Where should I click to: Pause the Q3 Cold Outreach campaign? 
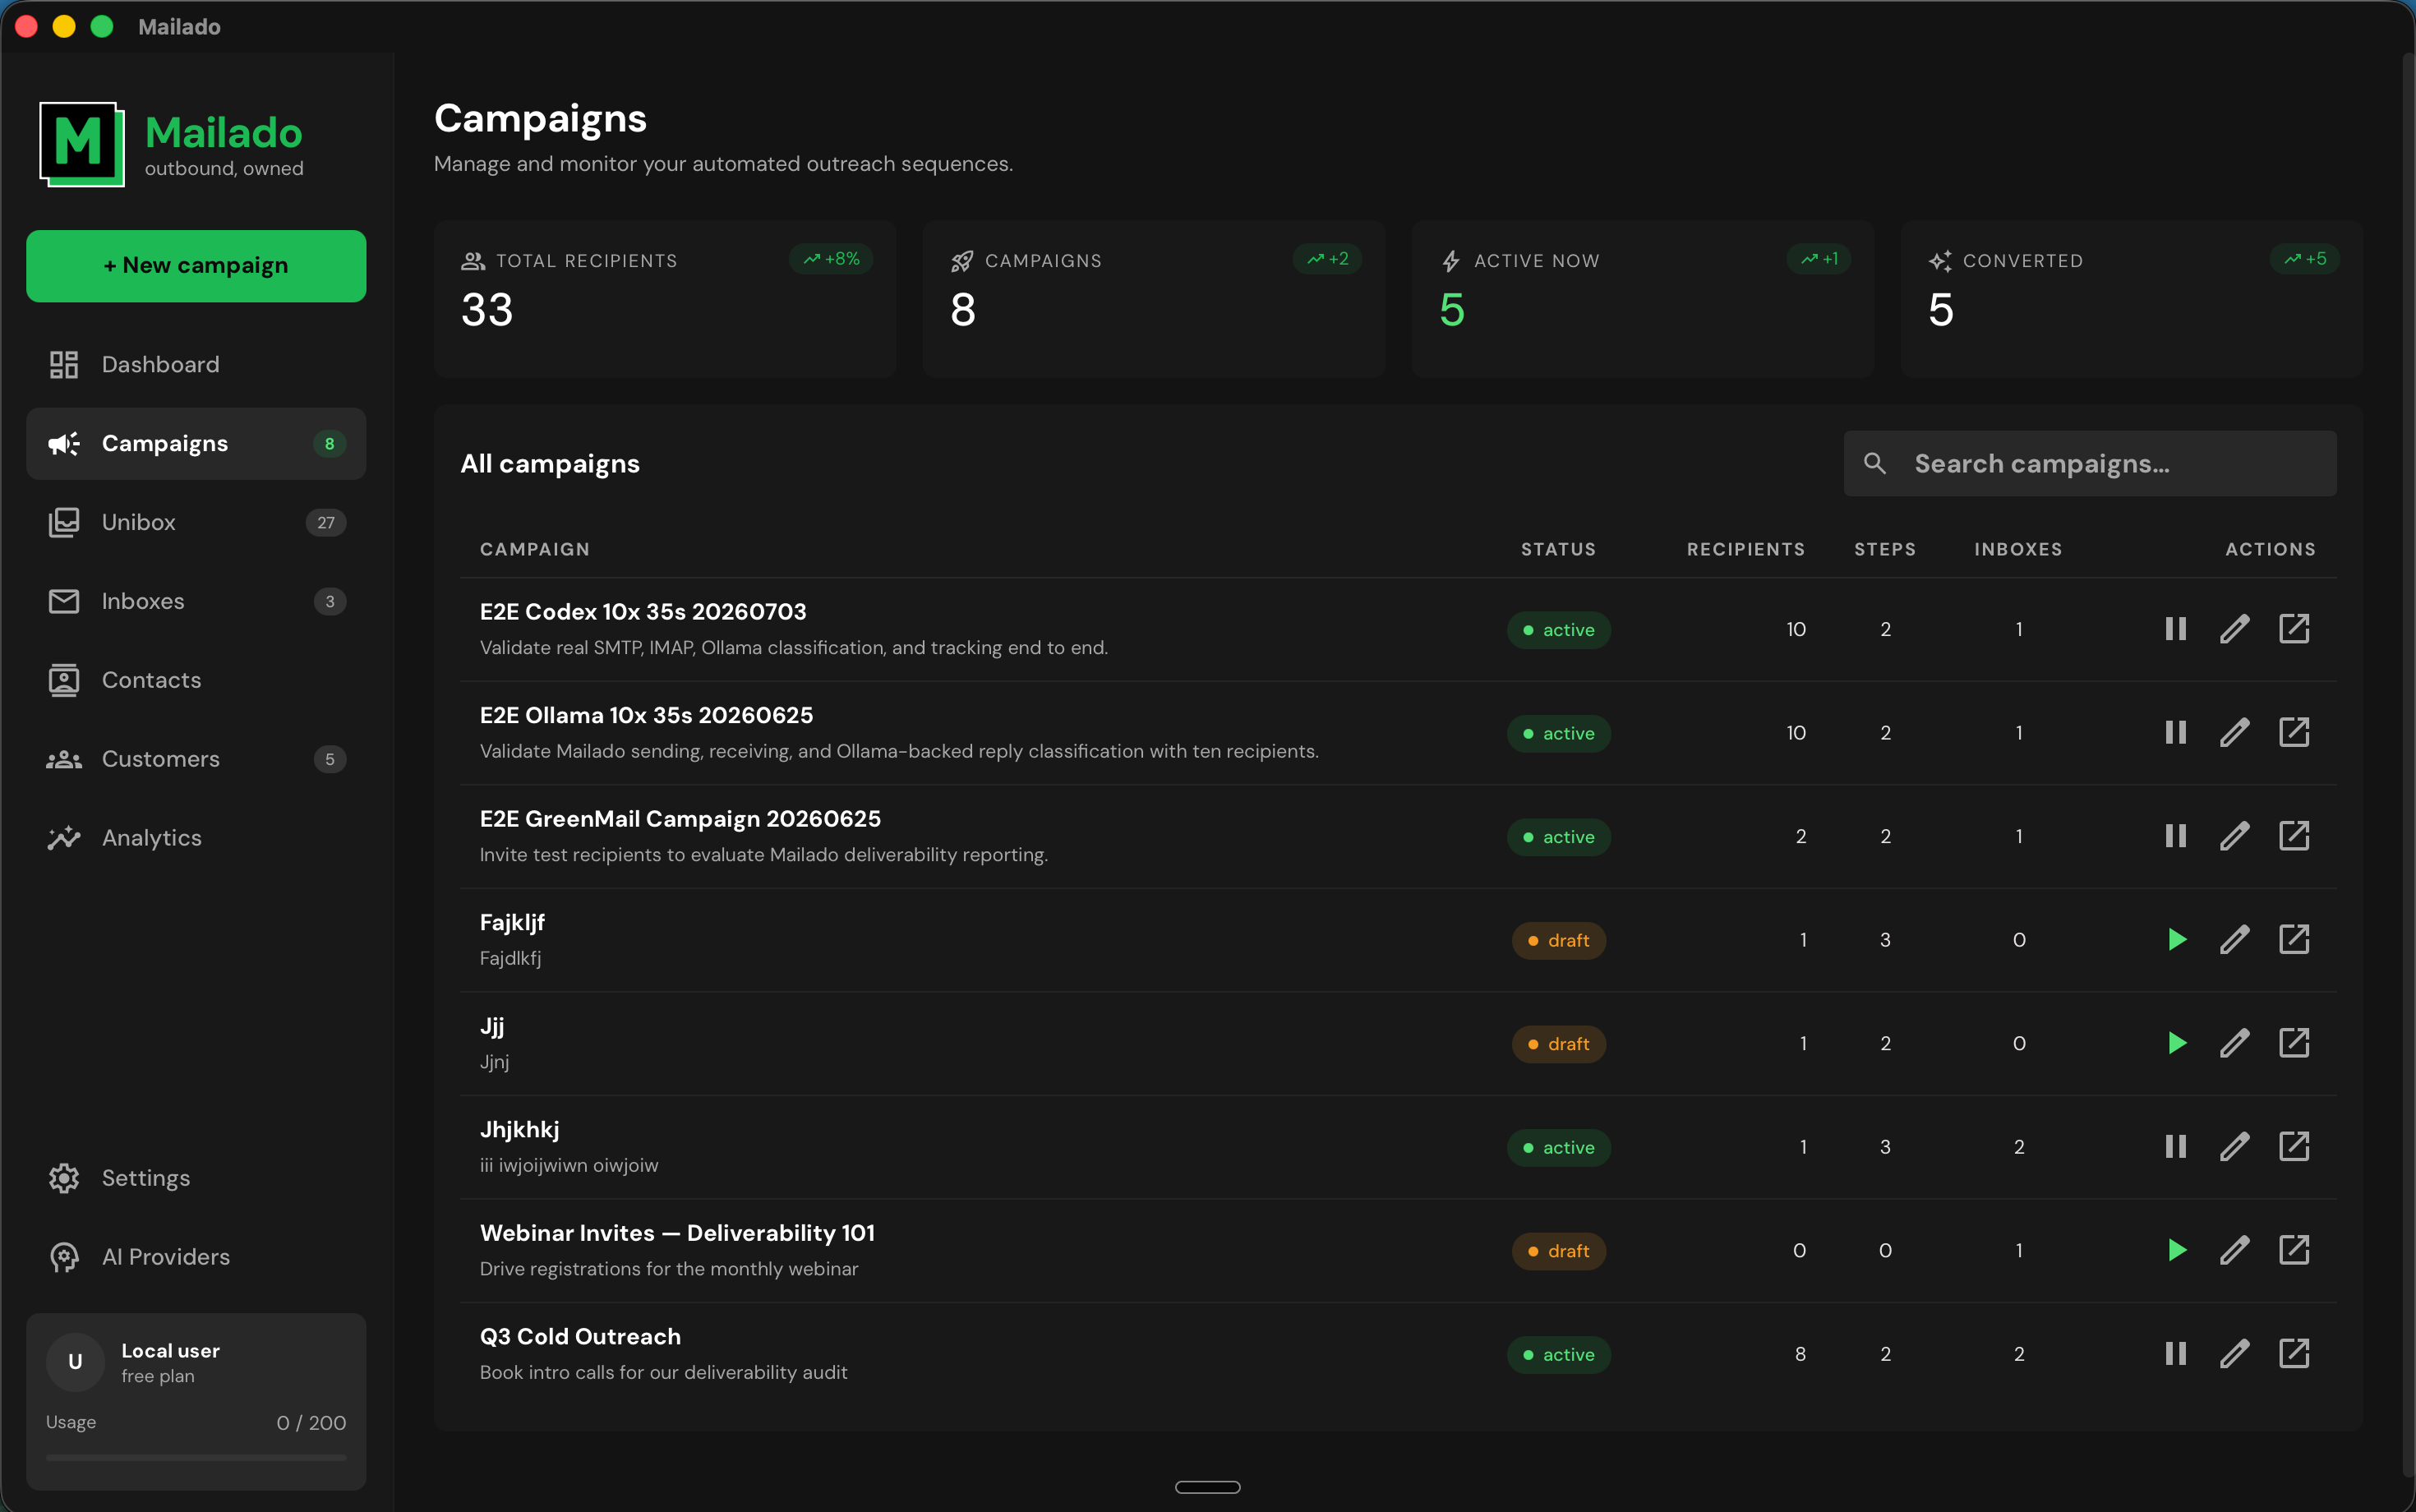(2175, 1354)
